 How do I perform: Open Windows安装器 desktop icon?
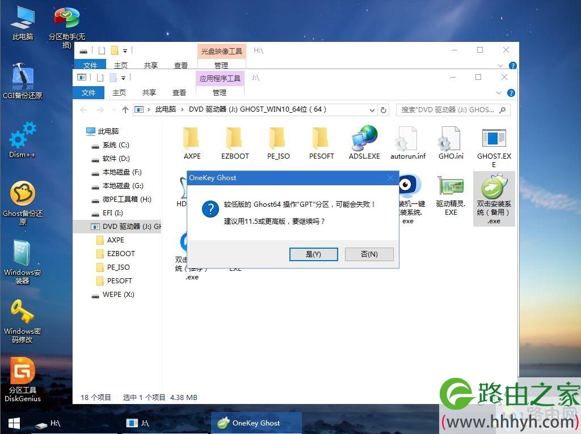(23, 262)
